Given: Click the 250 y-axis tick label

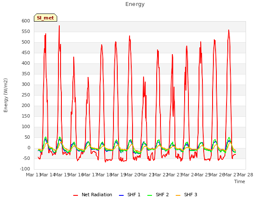Looking at the screenshot, I should [x=26, y=95].
